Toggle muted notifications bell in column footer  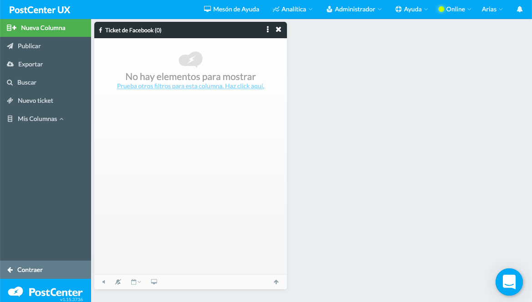pyautogui.click(x=118, y=282)
